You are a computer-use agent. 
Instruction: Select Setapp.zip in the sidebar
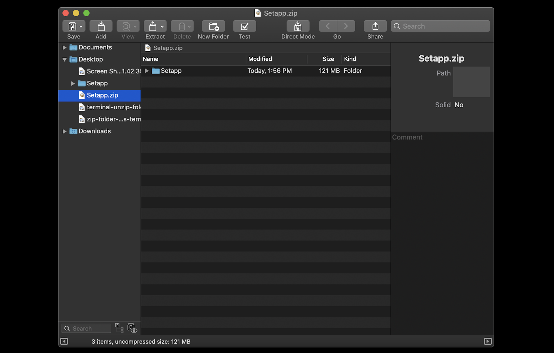(100, 96)
